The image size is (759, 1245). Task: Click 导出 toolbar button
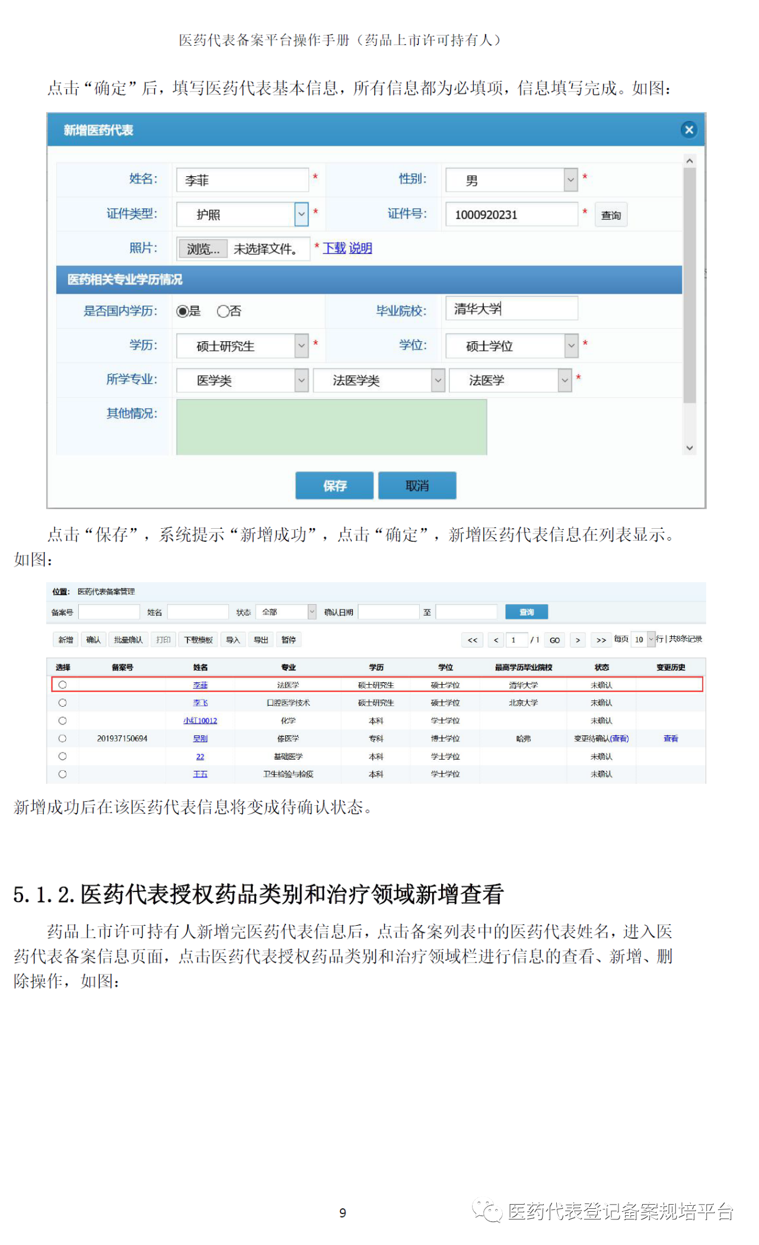[x=261, y=640]
